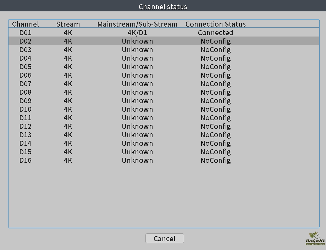
Task: Click the Cancel button
Action: (x=165, y=239)
